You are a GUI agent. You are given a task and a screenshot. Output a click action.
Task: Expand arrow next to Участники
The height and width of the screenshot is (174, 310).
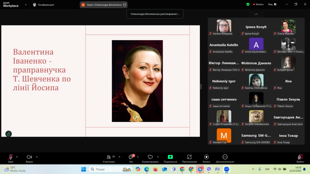[119, 157]
